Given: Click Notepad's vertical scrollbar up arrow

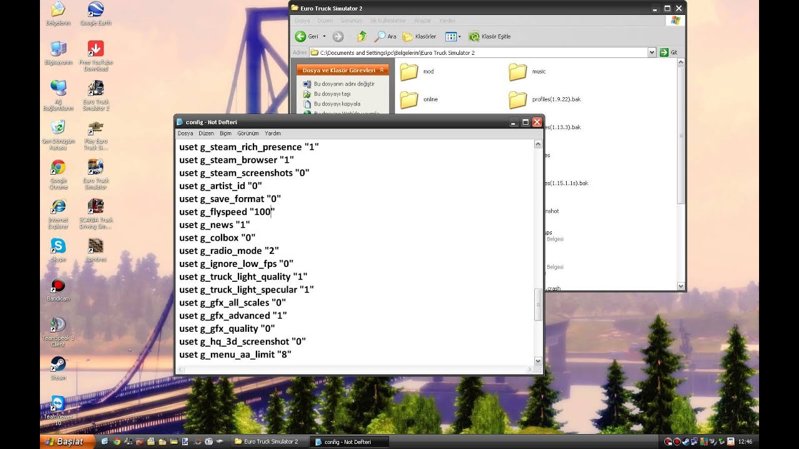Looking at the screenshot, I should tap(538, 144).
